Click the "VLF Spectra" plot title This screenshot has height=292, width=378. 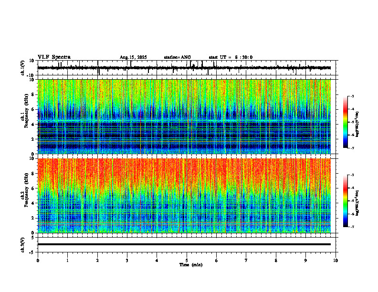[x=54, y=57]
